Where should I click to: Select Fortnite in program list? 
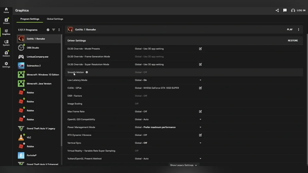[x=38, y=155]
